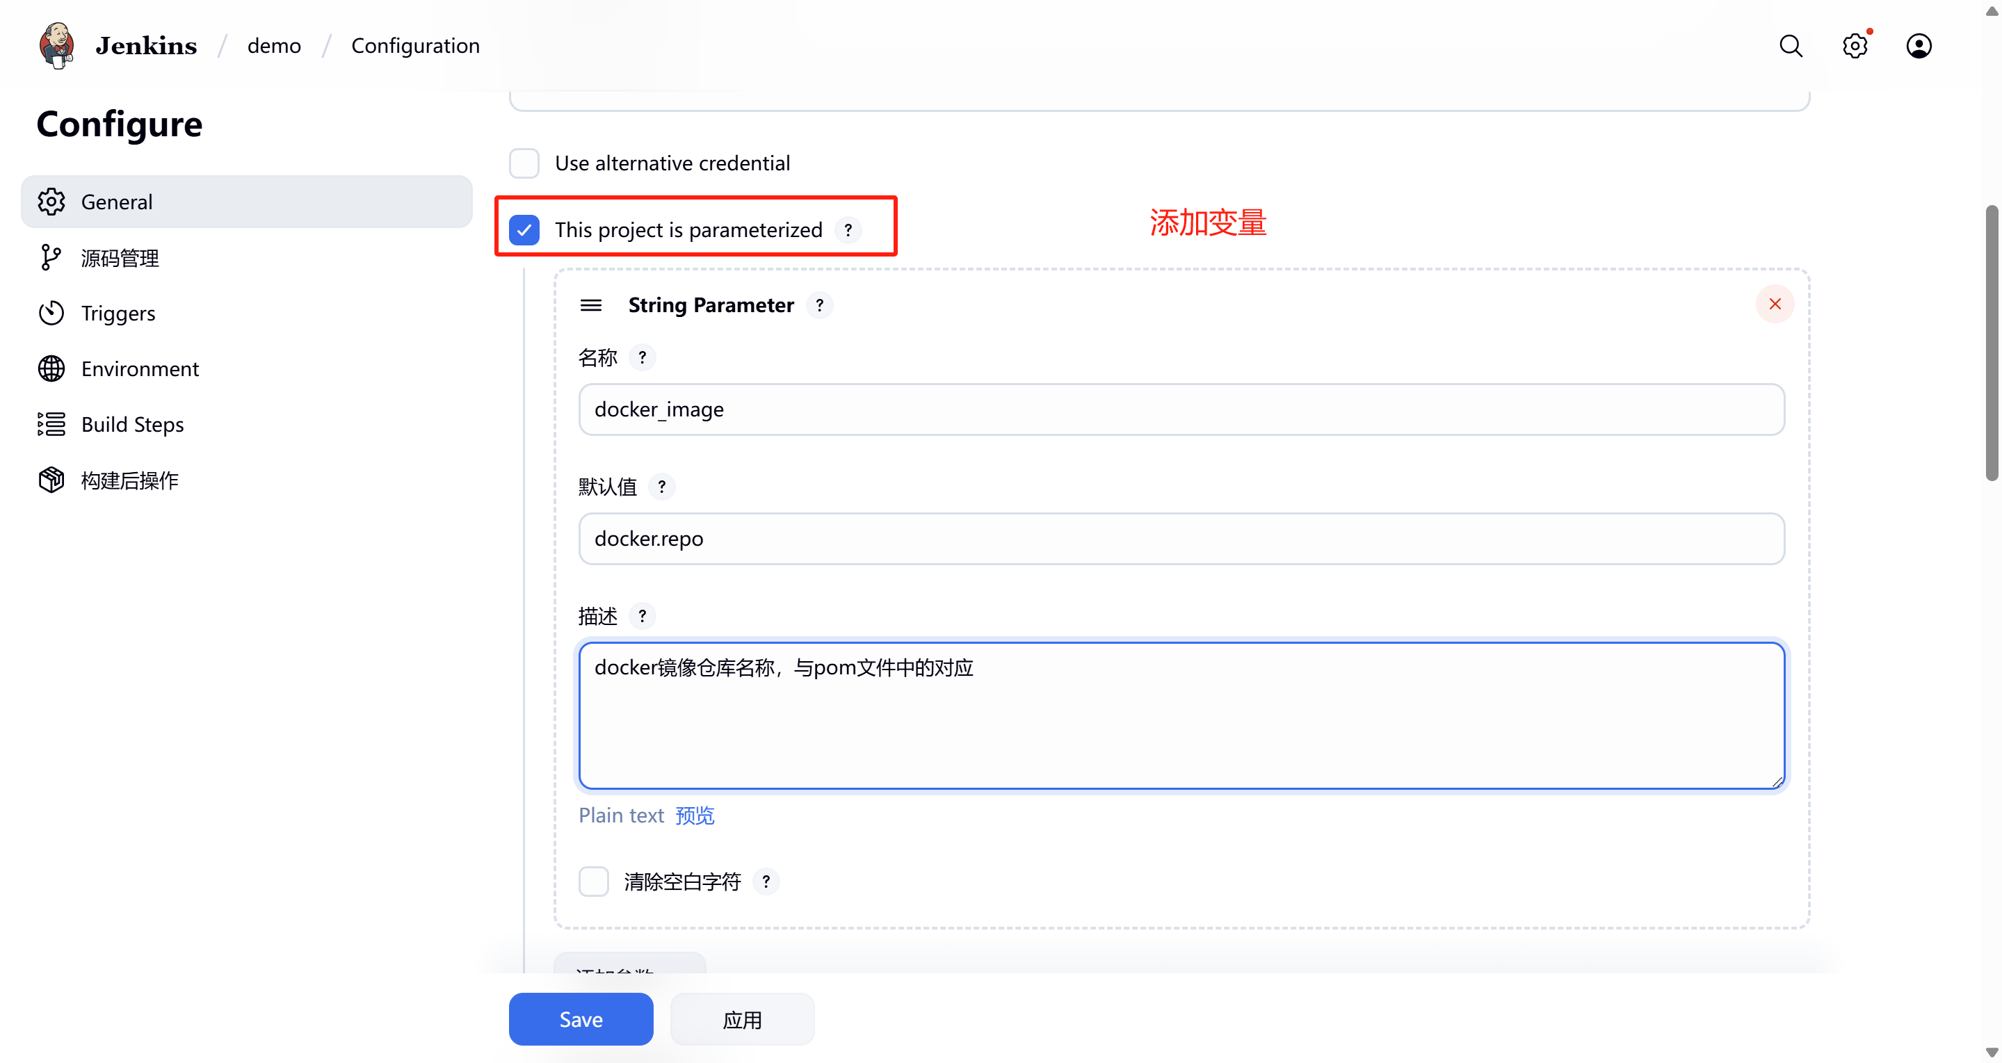The image size is (2002, 1063).
Task: Open help for parameterized project option
Action: (x=848, y=230)
